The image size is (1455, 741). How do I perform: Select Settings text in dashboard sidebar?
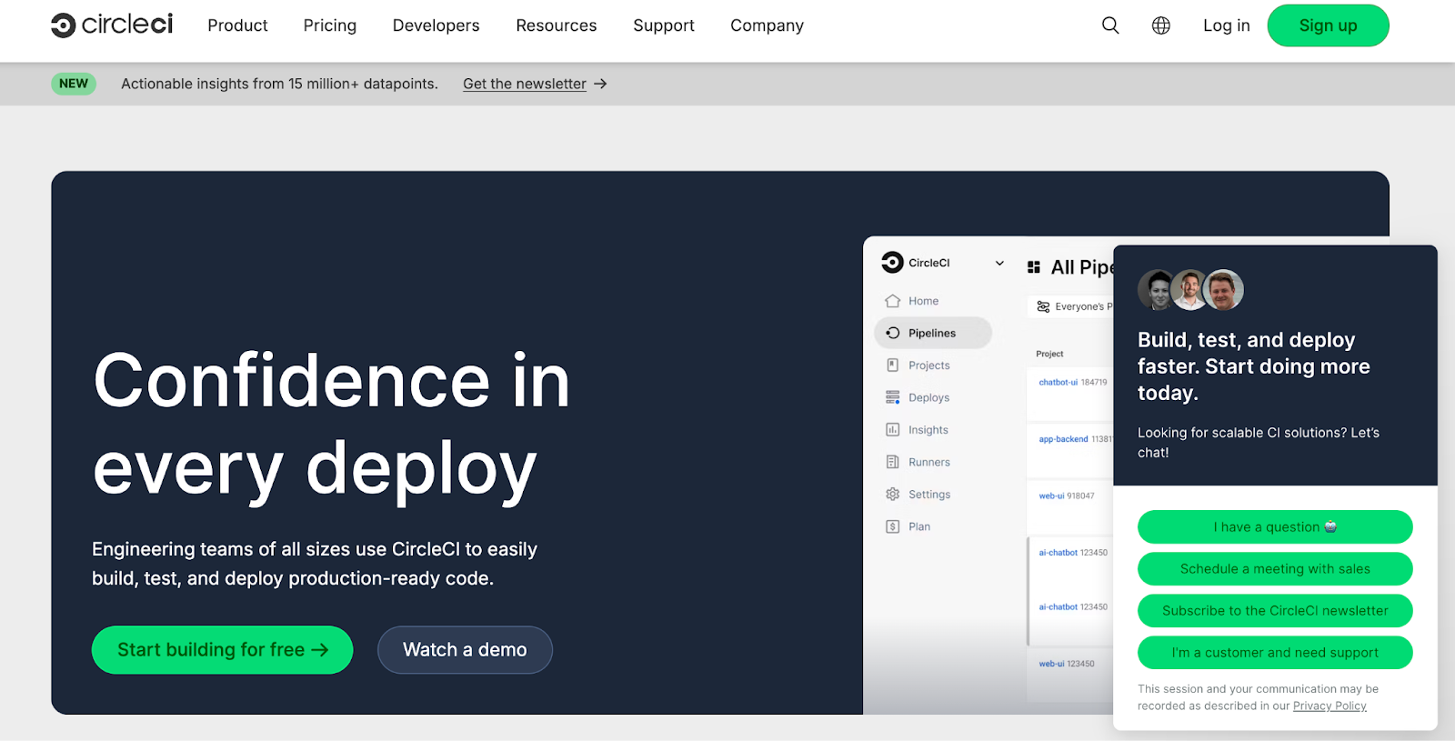(x=929, y=495)
